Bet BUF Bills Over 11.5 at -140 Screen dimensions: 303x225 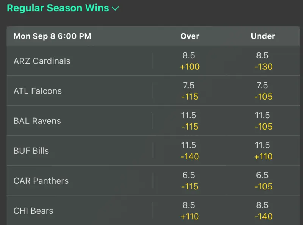point(190,151)
